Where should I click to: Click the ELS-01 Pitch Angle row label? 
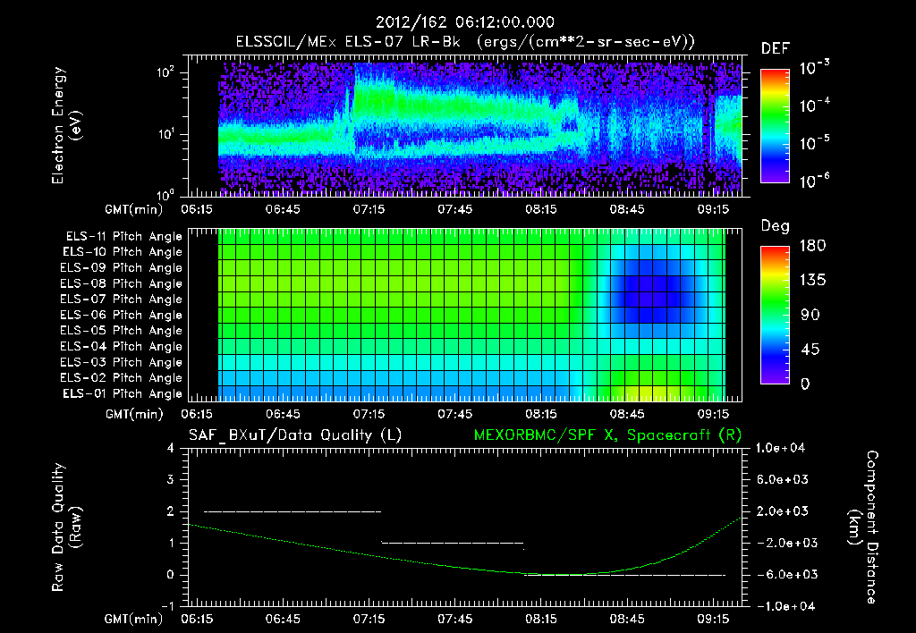tap(123, 393)
